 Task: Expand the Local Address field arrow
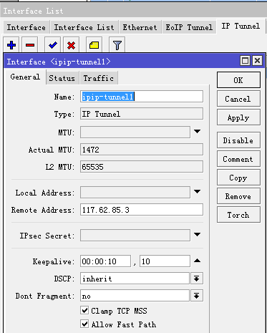(x=197, y=192)
